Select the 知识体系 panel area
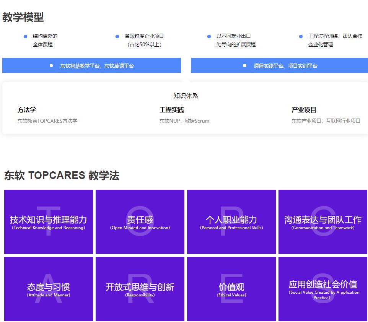Viewport: 368px width, 322px height. point(186,96)
